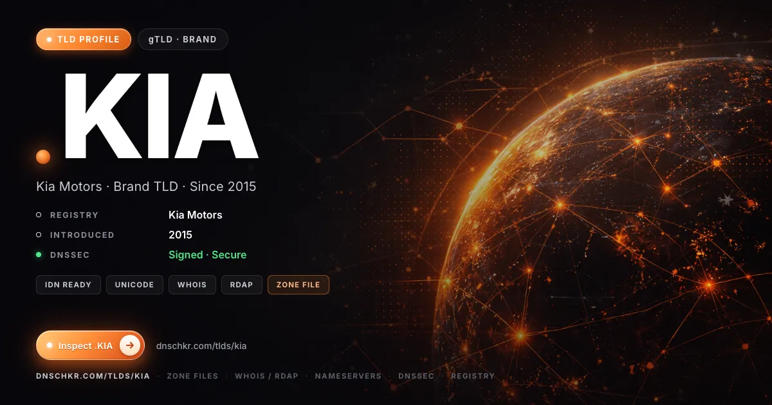Click the orange dot before KIA

43,156
